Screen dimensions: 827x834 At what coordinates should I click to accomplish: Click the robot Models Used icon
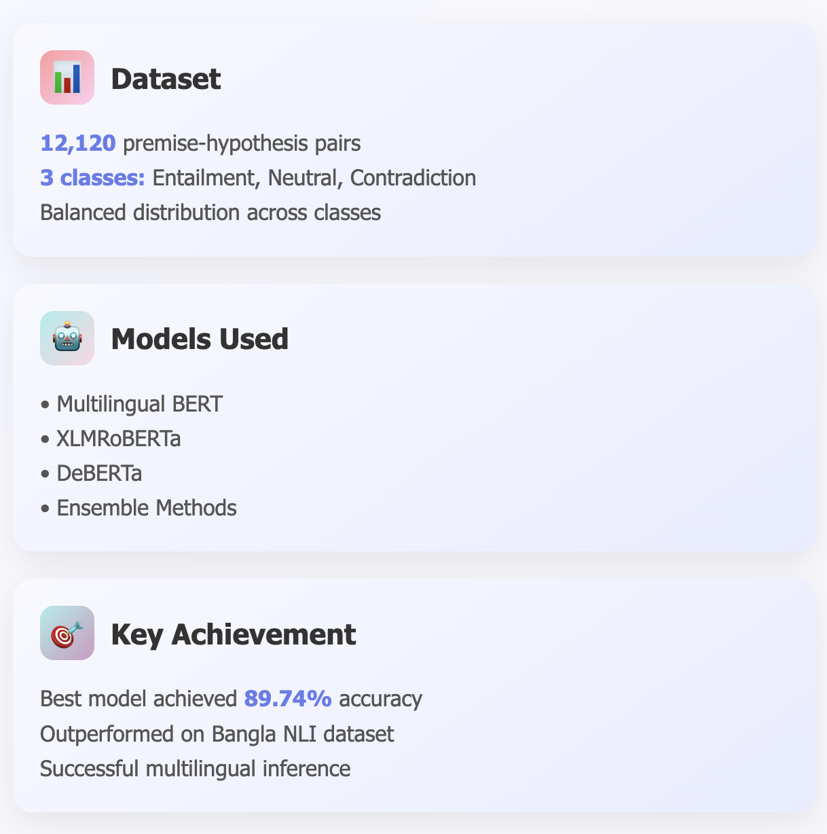[x=67, y=338]
